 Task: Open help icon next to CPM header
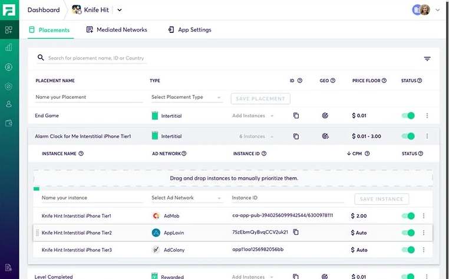[x=367, y=154]
